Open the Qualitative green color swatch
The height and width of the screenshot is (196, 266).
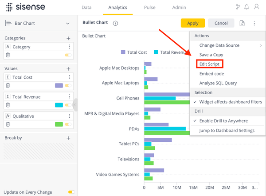(x=59, y=124)
